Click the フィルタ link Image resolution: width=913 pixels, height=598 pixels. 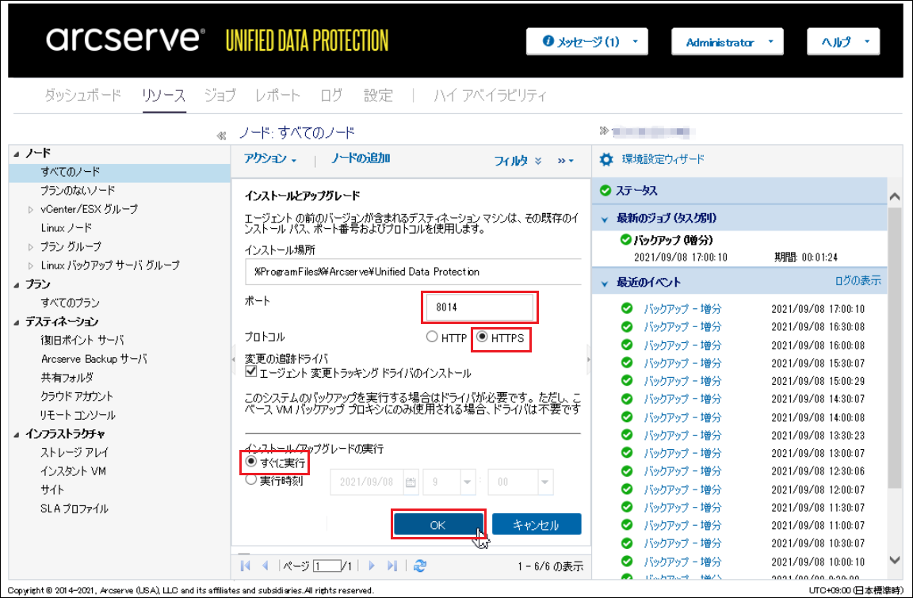pos(510,161)
